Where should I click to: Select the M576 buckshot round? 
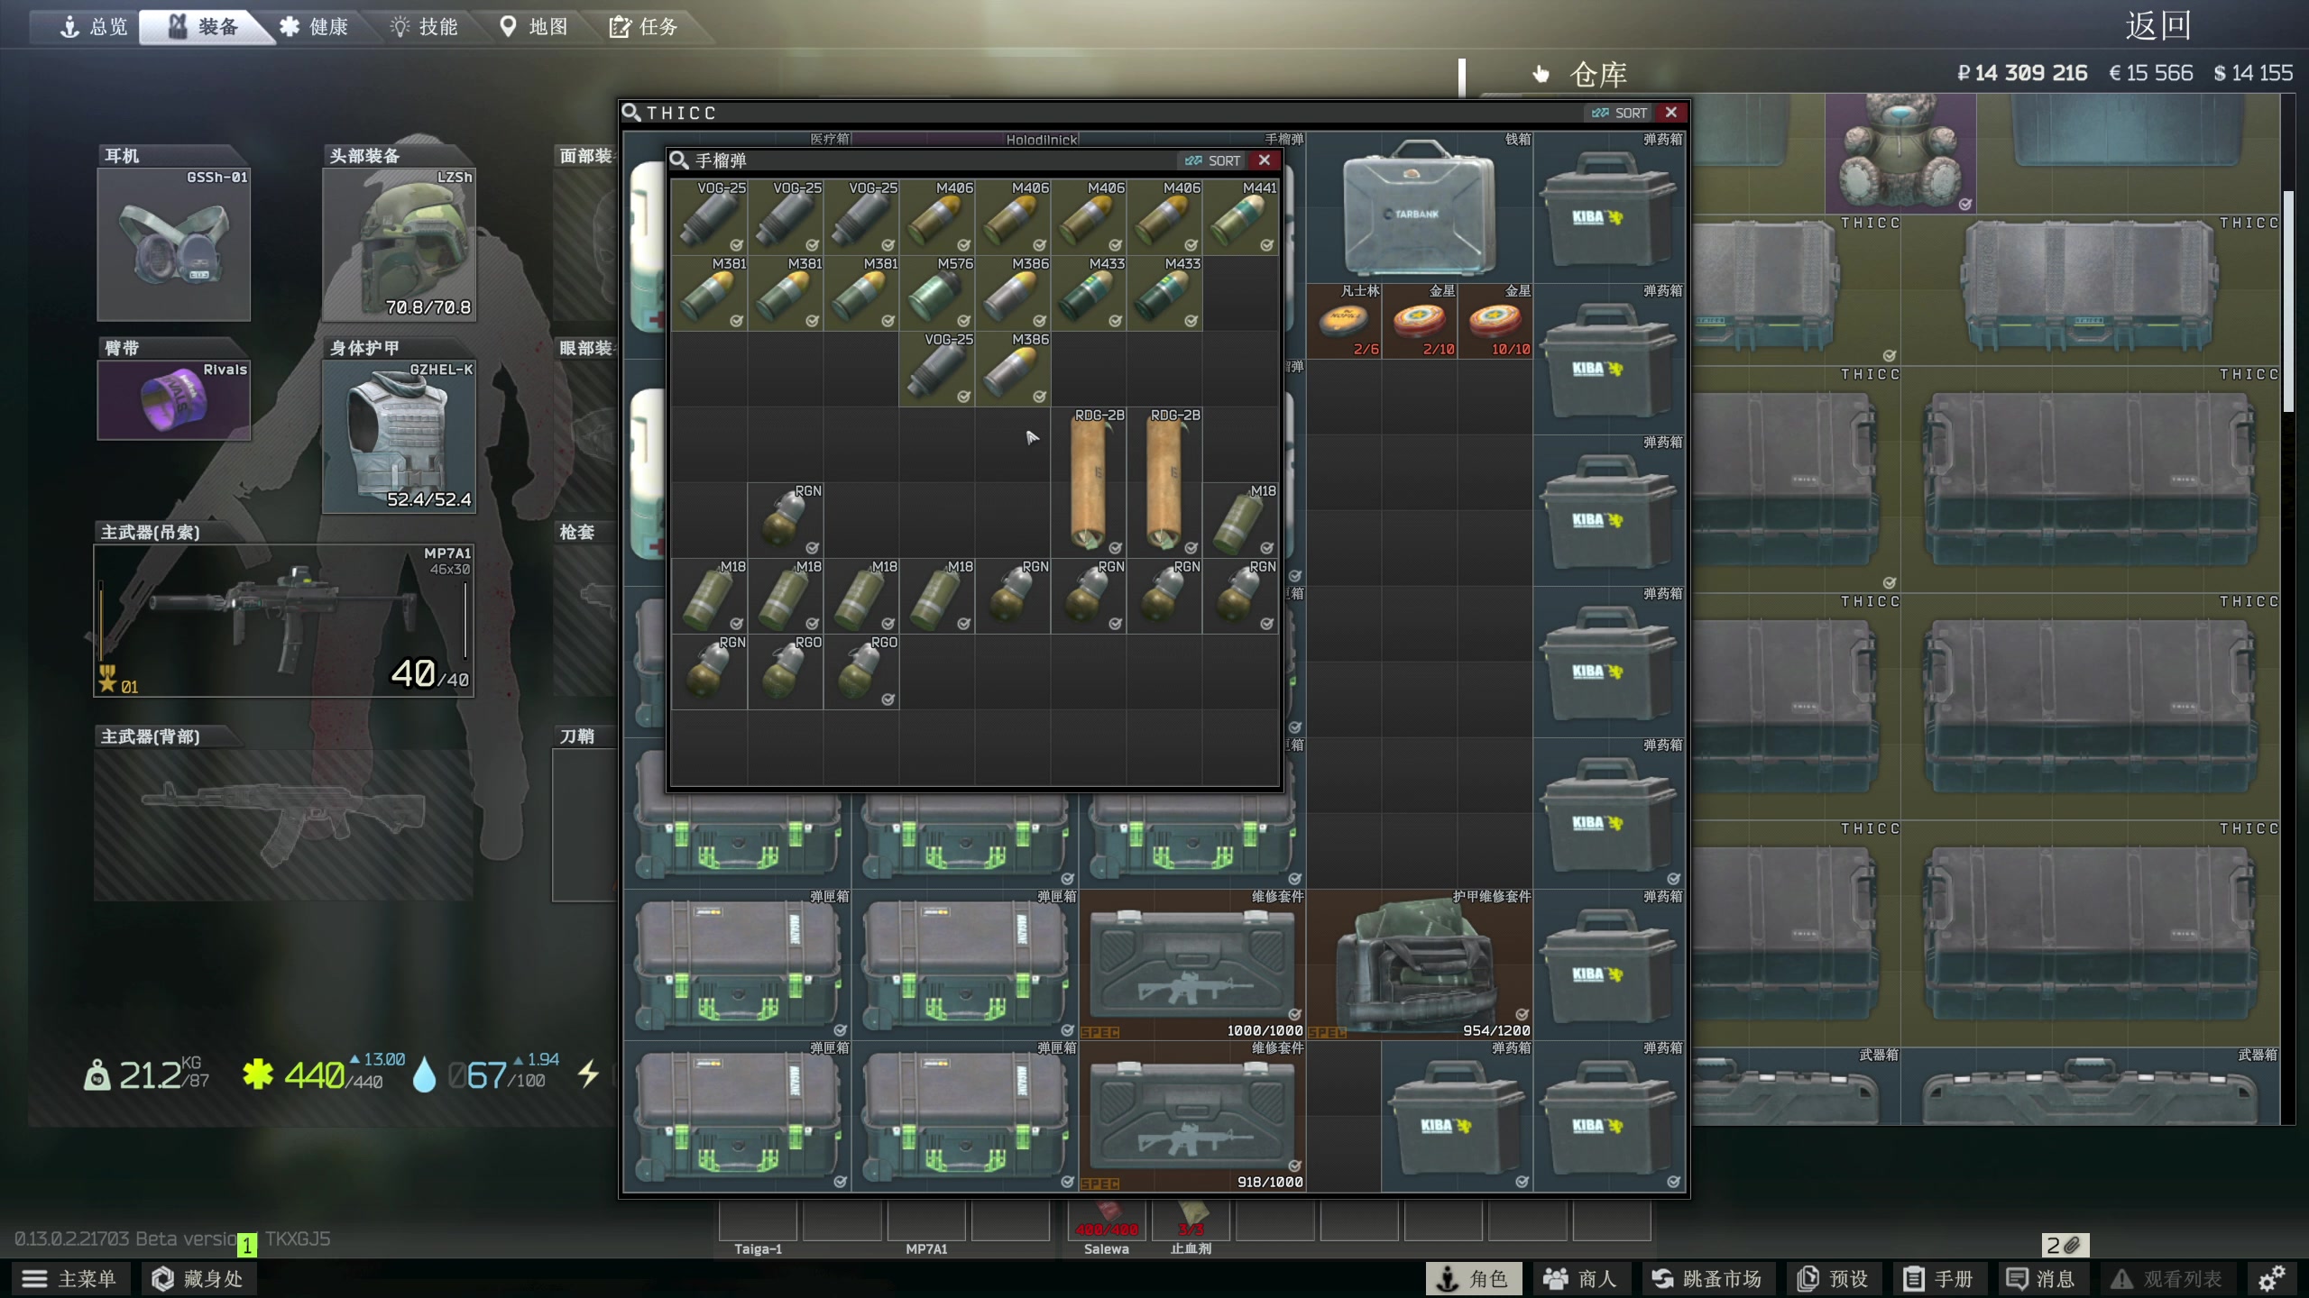tap(937, 293)
